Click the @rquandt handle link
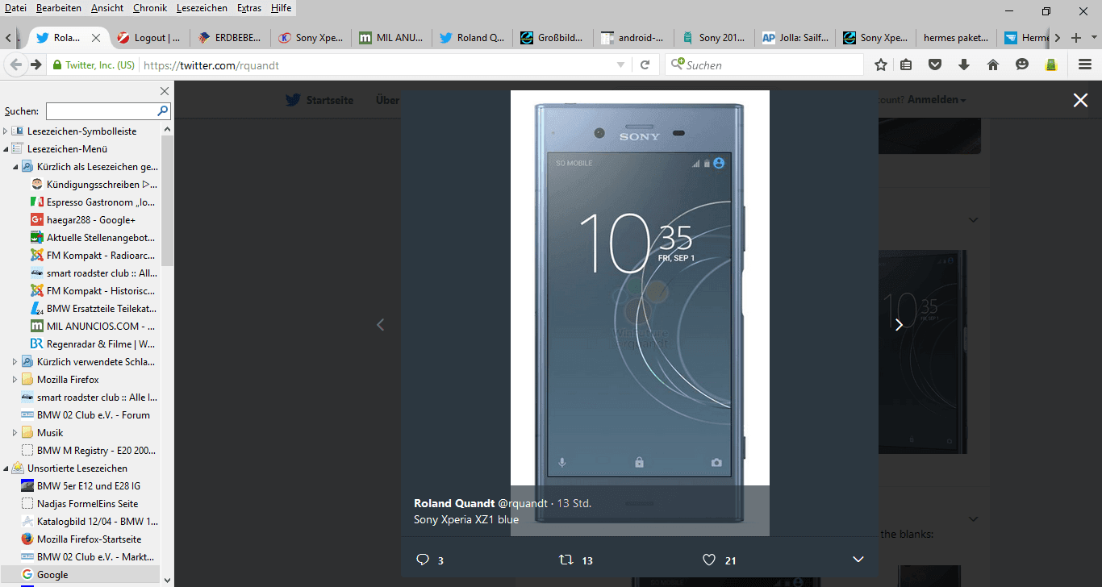1102x587 pixels. 522,503
